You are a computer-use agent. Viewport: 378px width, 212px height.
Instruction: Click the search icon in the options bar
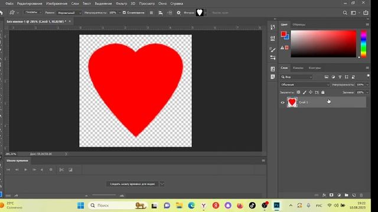point(345,13)
